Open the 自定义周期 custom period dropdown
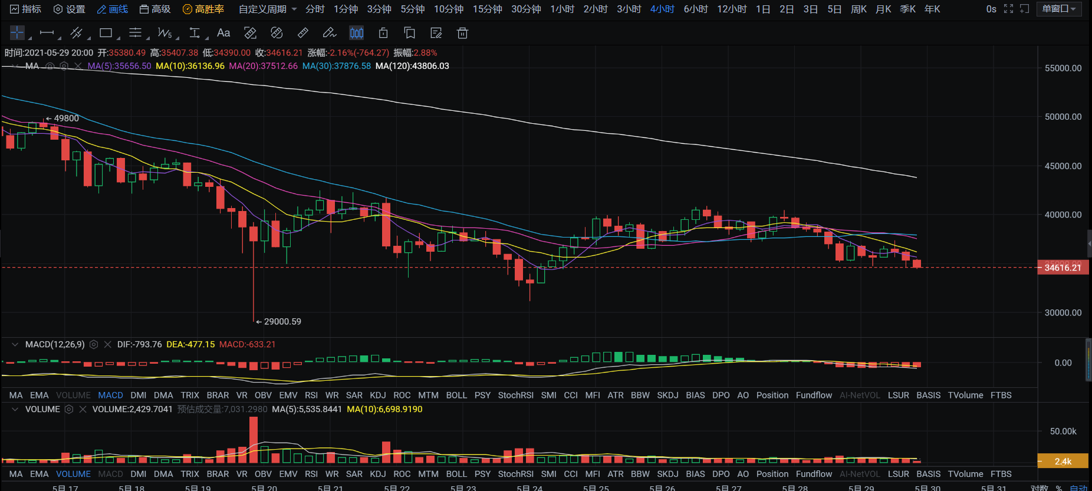This screenshot has width=1092, height=491. tap(268, 9)
